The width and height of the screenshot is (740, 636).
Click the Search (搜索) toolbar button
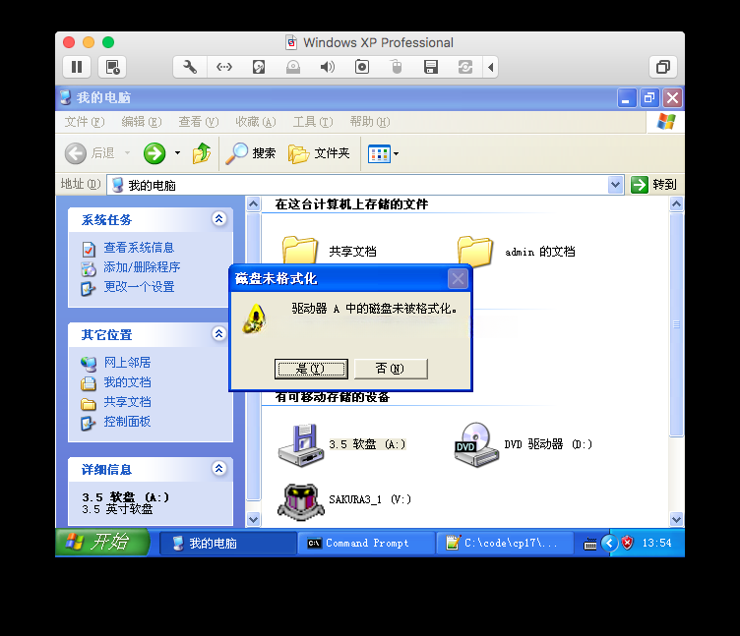[251, 153]
